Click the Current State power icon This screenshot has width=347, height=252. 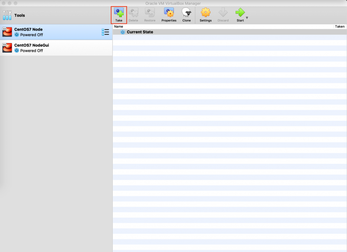[x=123, y=32]
